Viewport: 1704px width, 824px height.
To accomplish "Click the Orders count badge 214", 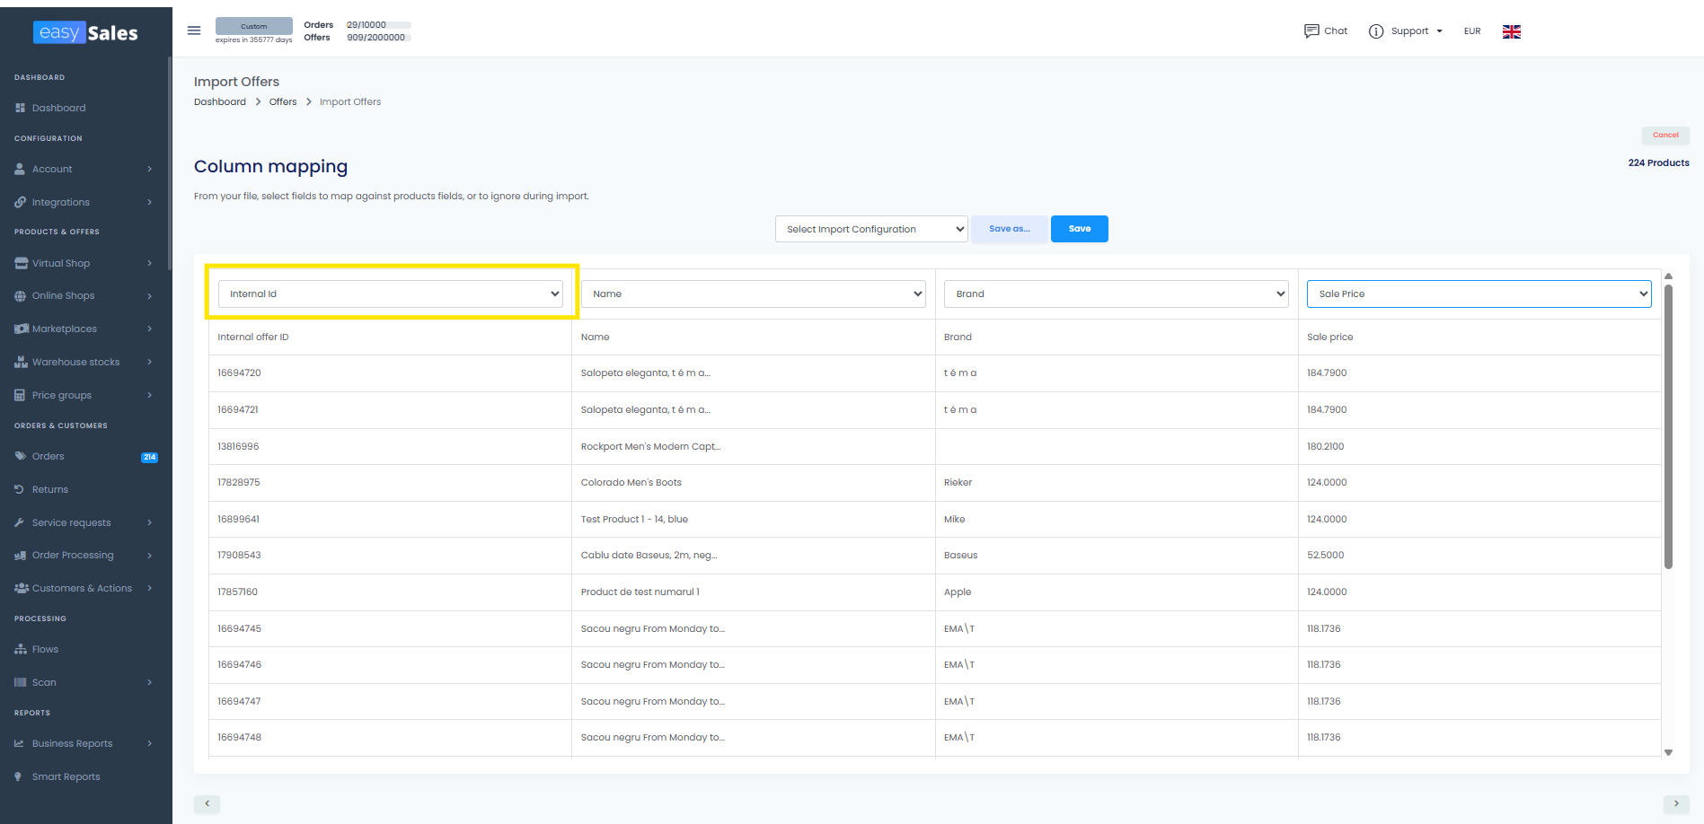I will [x=149, y=457].
